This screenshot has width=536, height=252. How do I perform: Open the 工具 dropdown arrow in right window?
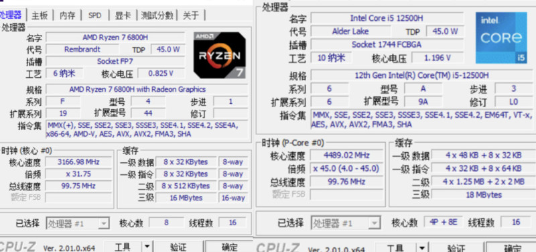pos(422,248)
